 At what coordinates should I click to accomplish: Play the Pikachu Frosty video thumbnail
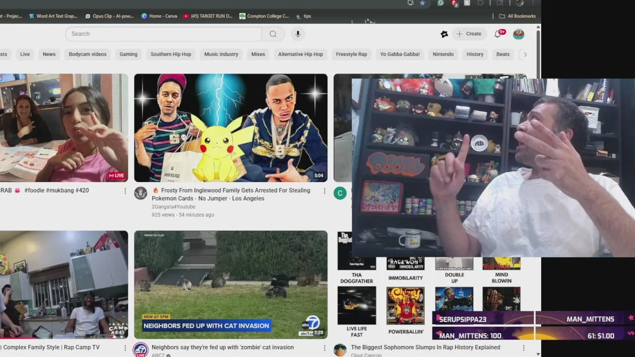(x=231, y=128)
